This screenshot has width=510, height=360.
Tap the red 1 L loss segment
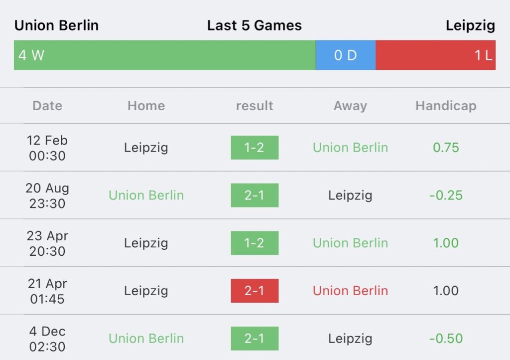click(x=435, y=55)
